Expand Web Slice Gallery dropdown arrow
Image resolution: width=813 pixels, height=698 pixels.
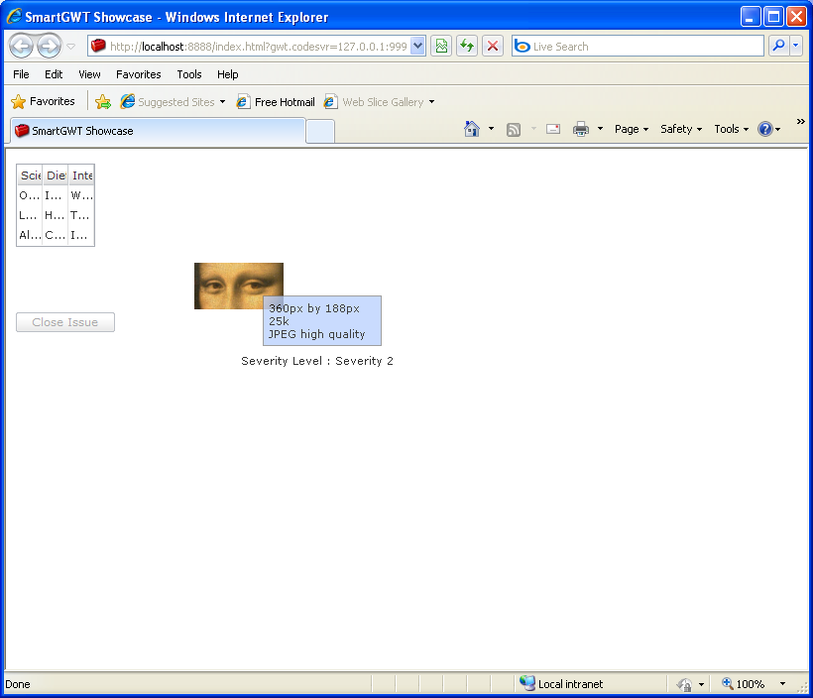point(431,102)
